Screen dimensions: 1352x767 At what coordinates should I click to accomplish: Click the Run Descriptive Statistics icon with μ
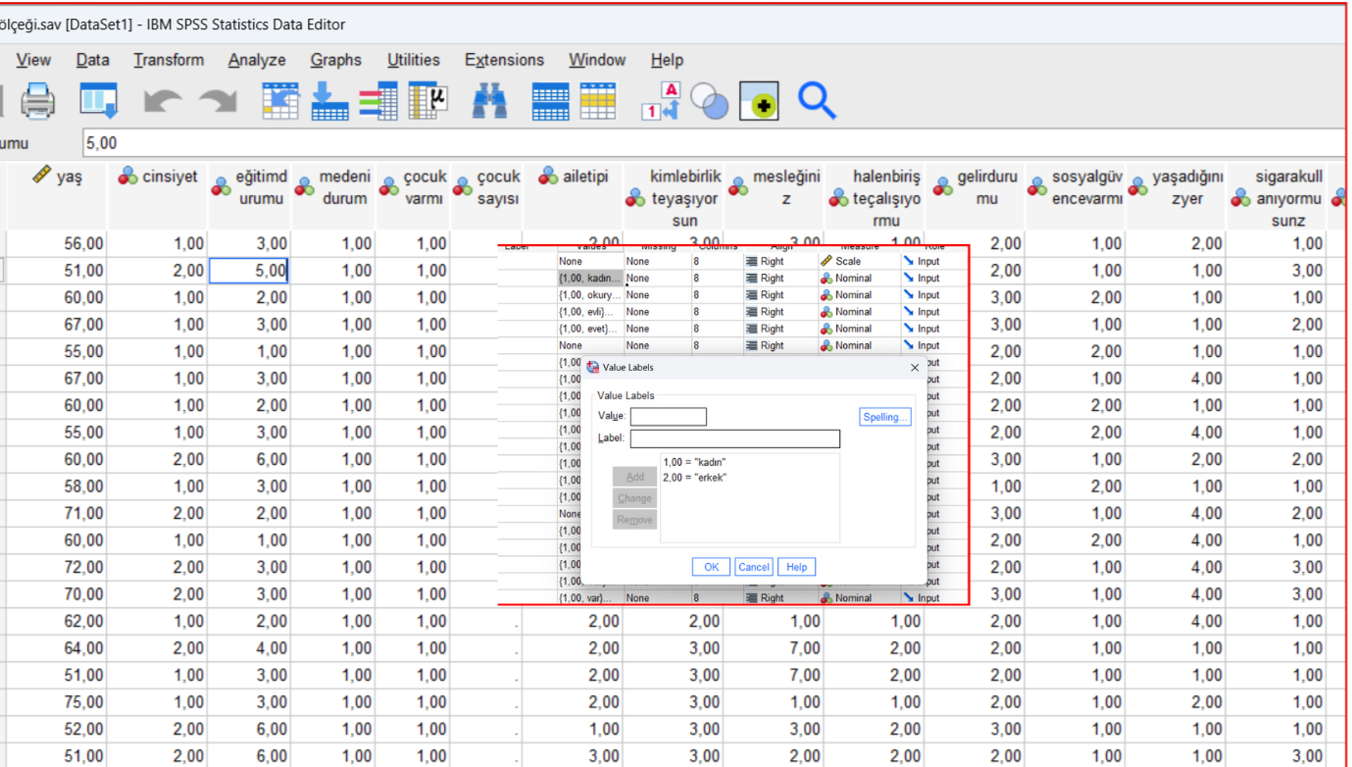427,100
